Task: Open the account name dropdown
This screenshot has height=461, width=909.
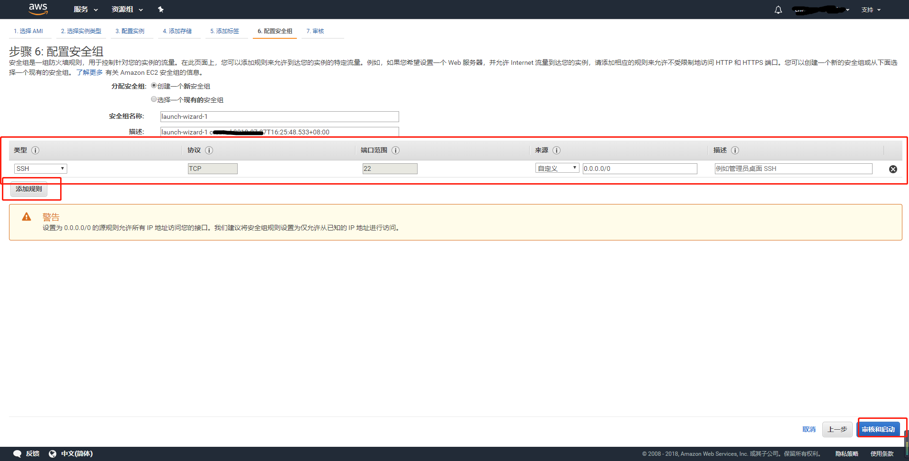Action: 821,9
